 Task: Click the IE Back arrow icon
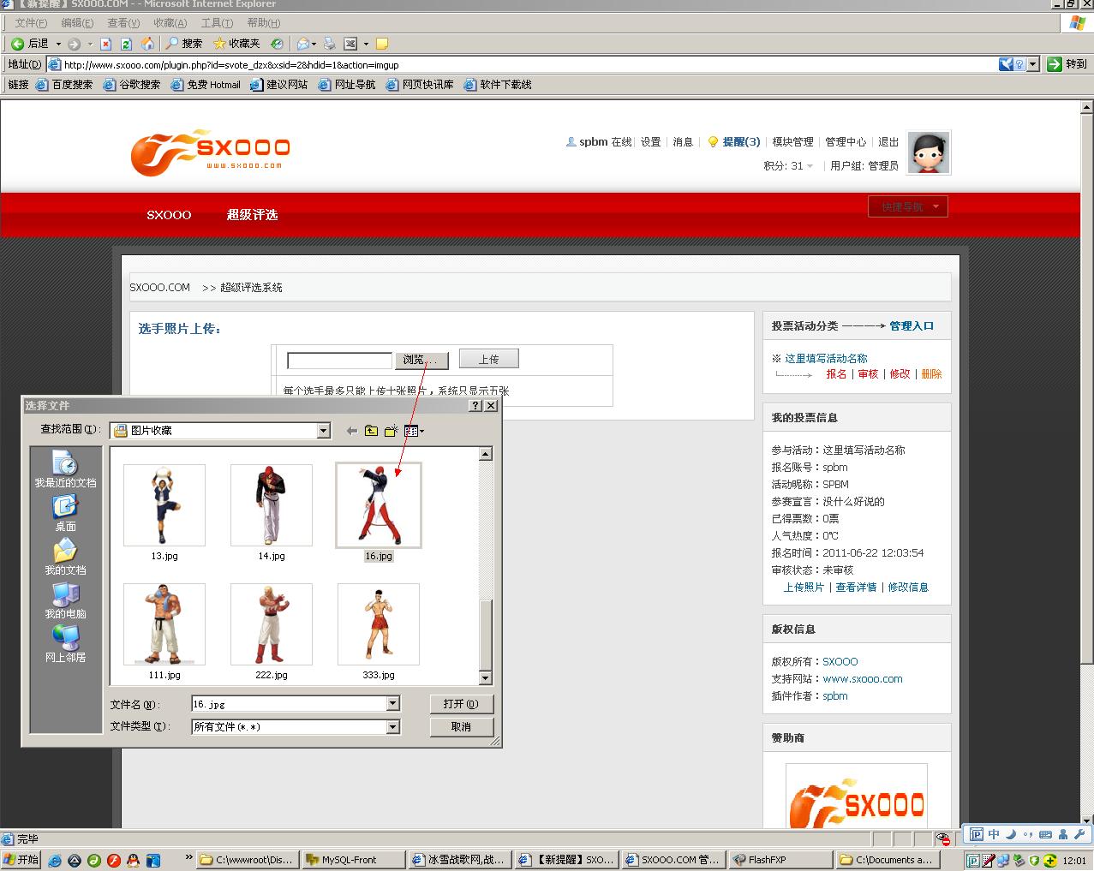(x=17, y=44)
